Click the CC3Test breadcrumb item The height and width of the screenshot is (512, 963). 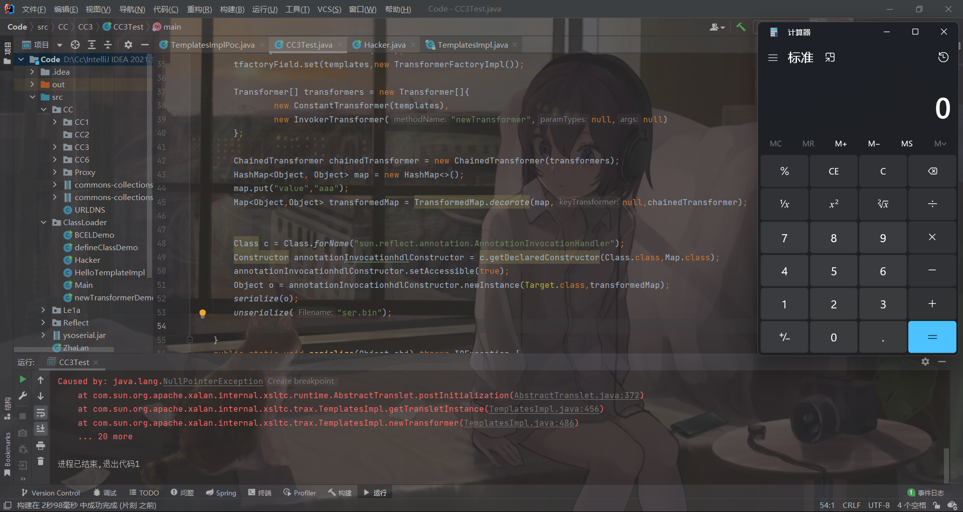click(127, 27)
